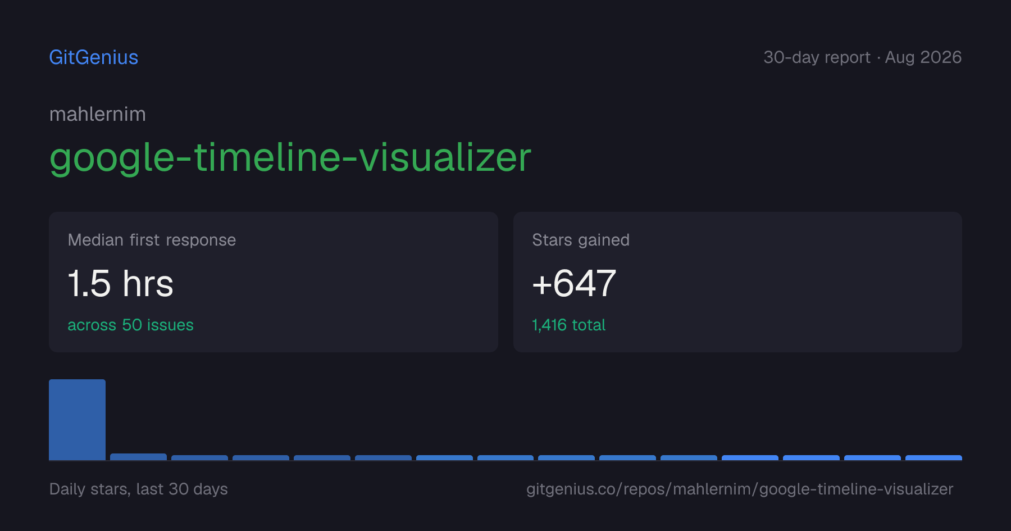Select the across 50 issues text
1011x531 pixels.
coord(131,325)
